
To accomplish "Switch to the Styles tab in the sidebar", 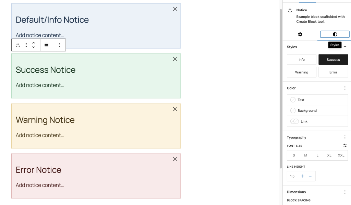I will tap(335, 34).
